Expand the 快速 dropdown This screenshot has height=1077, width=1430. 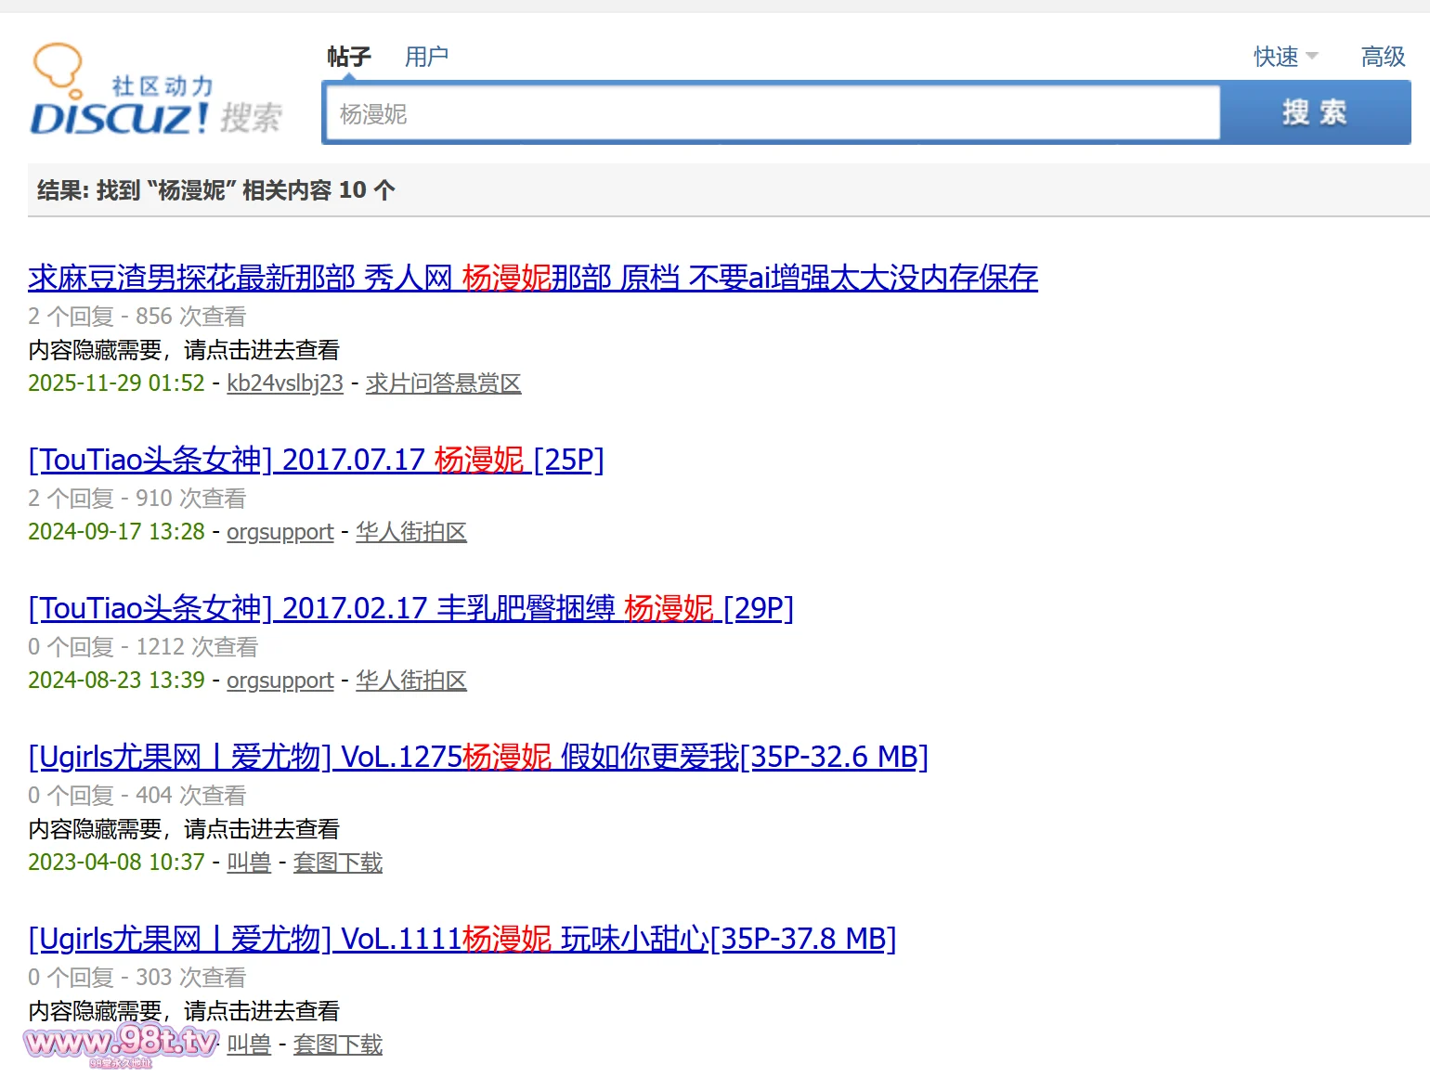point(1285,57)
